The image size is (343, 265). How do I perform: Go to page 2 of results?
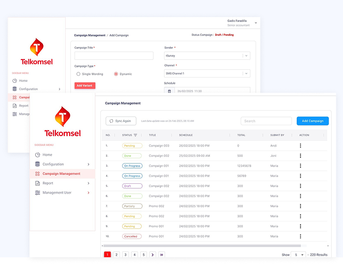tap(116, 255)
